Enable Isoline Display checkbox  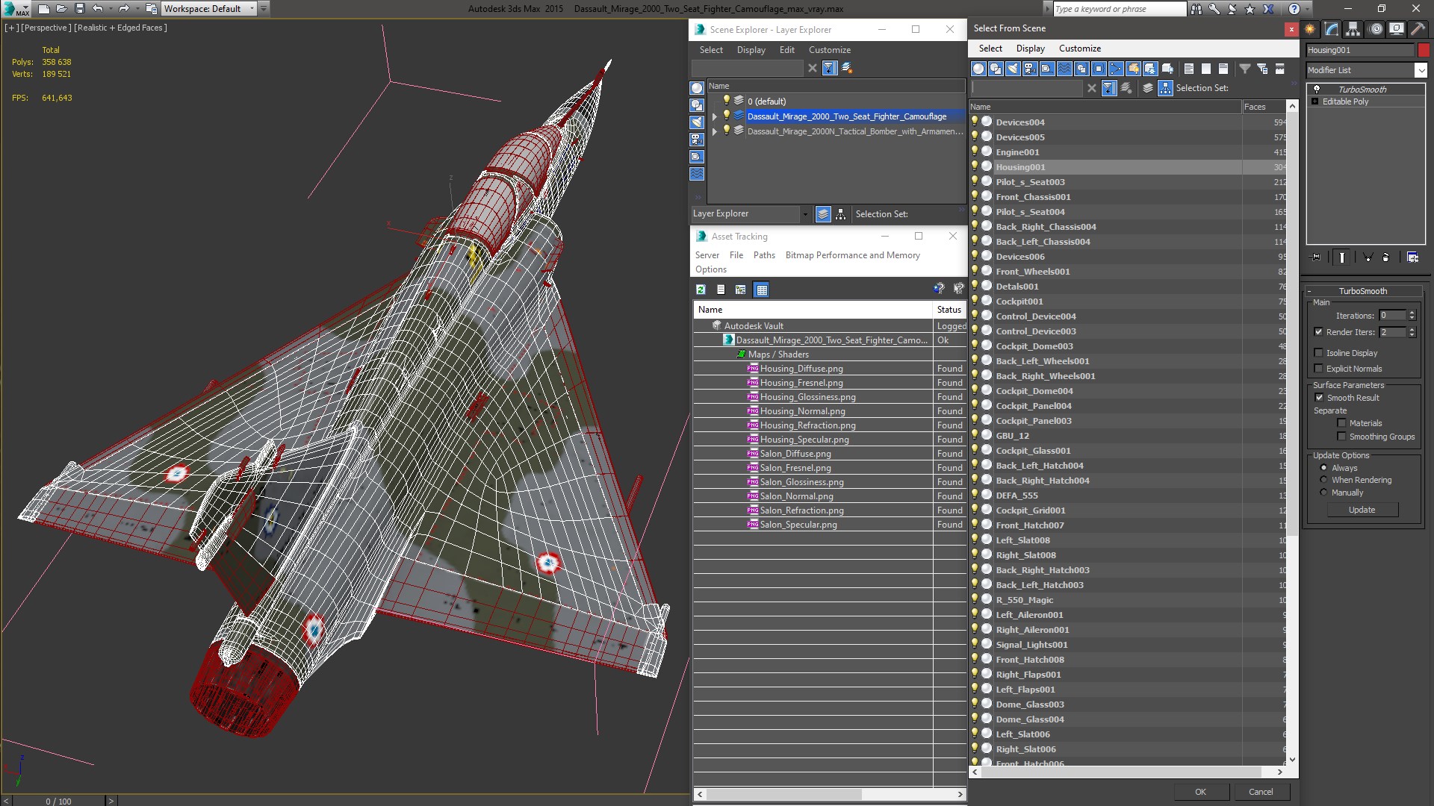pos(1318,353)
